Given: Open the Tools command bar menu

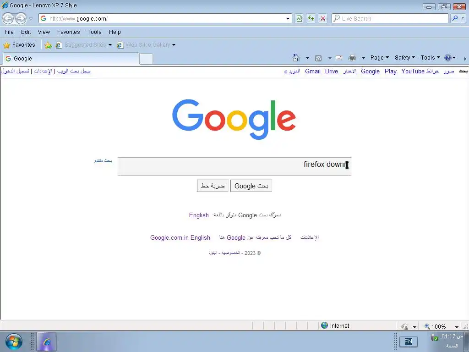Looking at the screenshot, I should (x=430, y=57).
